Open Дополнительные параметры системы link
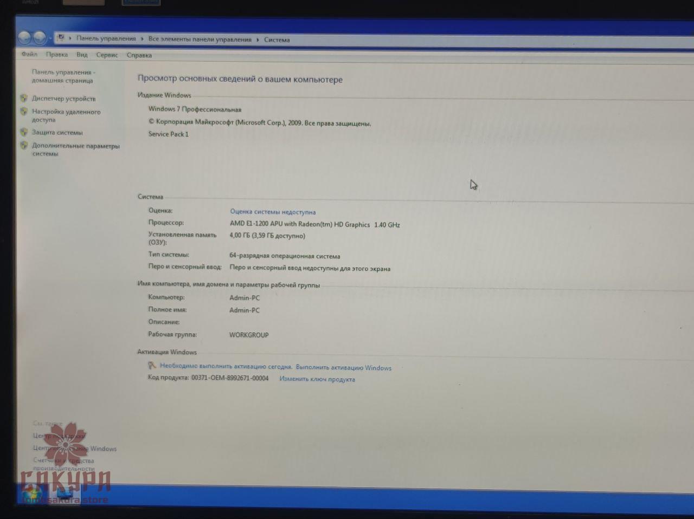 [x=76, y=150]
